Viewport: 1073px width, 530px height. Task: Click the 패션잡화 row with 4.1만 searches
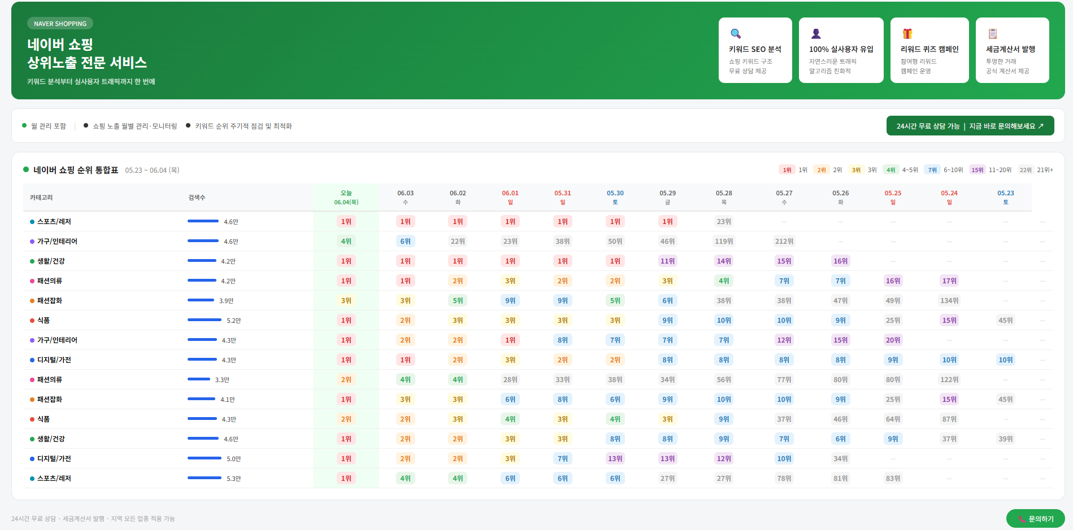(538, 399)
